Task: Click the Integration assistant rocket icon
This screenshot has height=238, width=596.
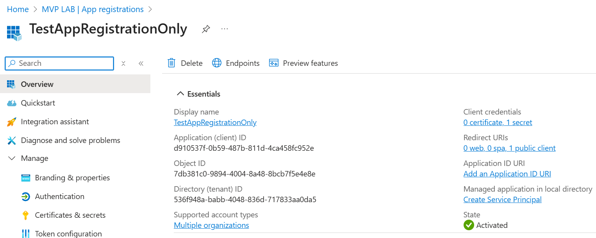Action: tap(12, 122)
